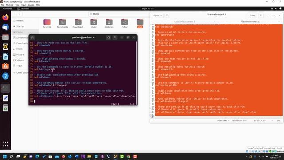Open Ubuntu system status menu
Screen dimensions: 284x160
coord(276,8)
